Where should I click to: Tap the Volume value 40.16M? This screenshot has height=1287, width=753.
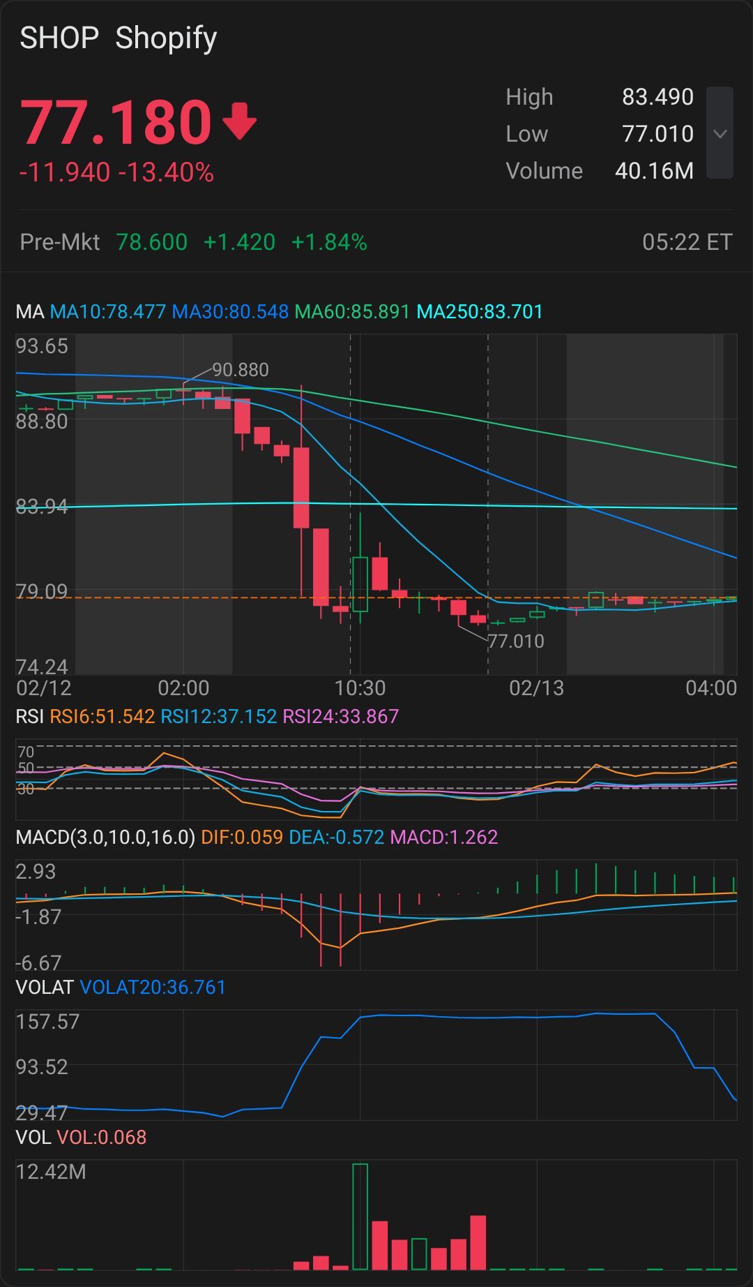point(654,171)
